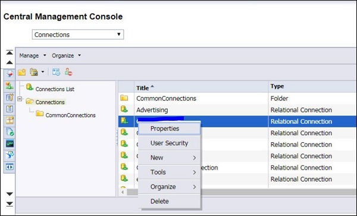Select the Advertising connection icon
Viewport: 357px width, 216px height.
(124, 109)
